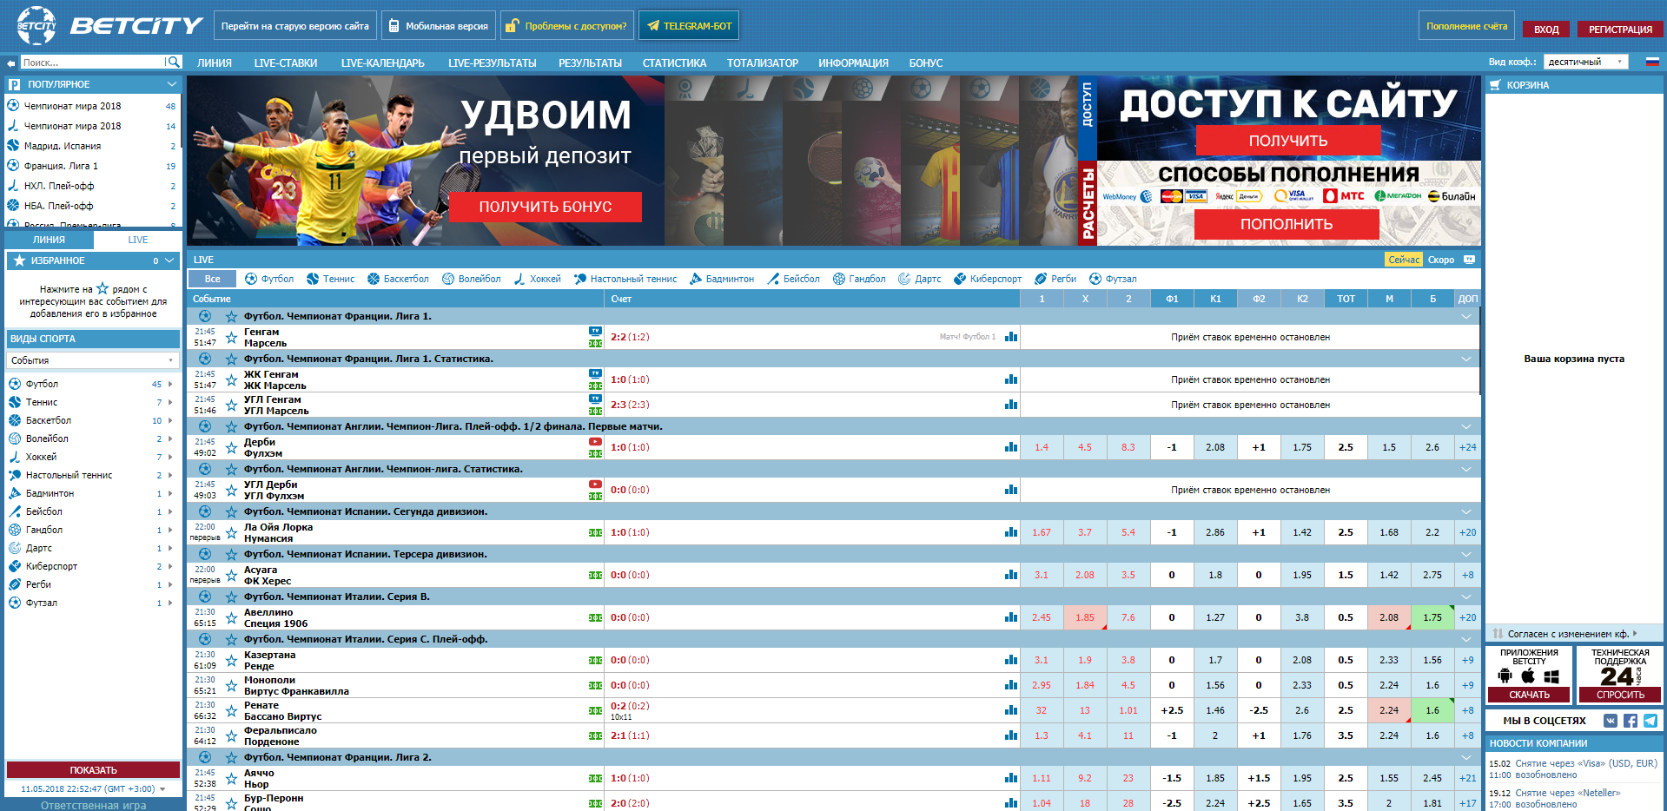Image resolution: width=1667 pixels, height=811 pixels.
Task: Open the События dropdown in sidebar
Action: (93, 360)
